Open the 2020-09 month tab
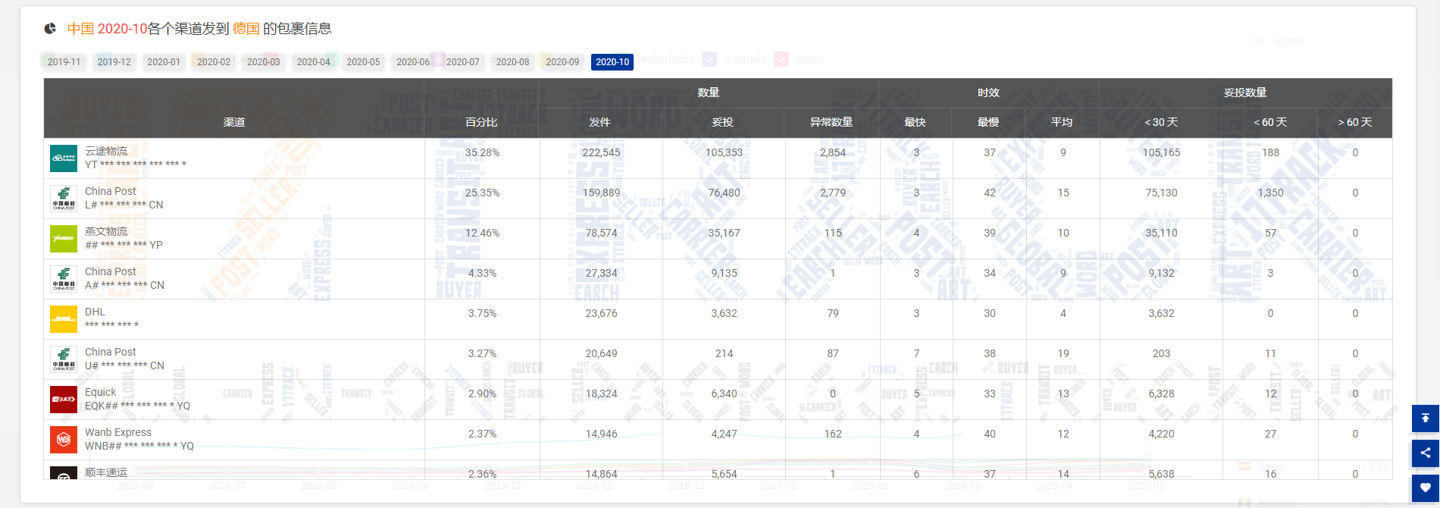 [562, 62]
